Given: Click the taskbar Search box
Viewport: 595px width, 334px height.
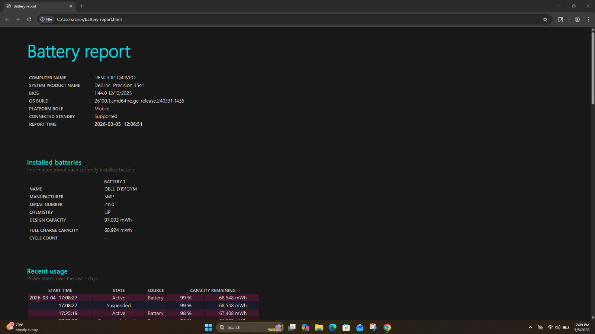Looking at the screenshot, I should coord(250,327).
